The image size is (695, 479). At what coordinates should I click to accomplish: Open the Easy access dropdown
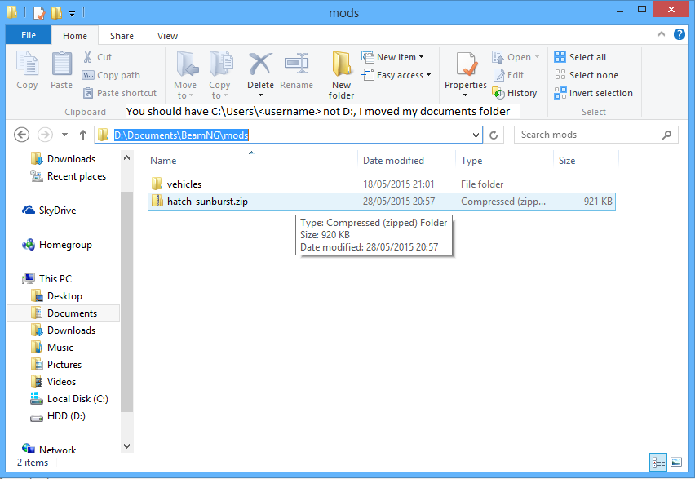click(396, 75)
